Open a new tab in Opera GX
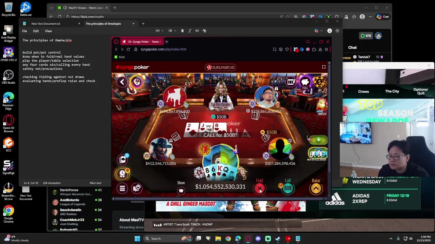 point(167,42)
